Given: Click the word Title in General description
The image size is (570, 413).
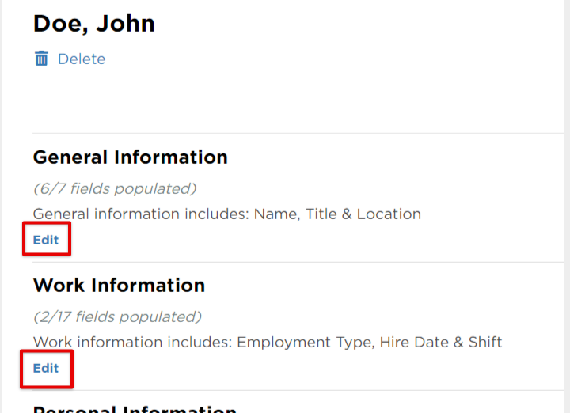Looking at the screenshot, I should (x=321, y=214).
